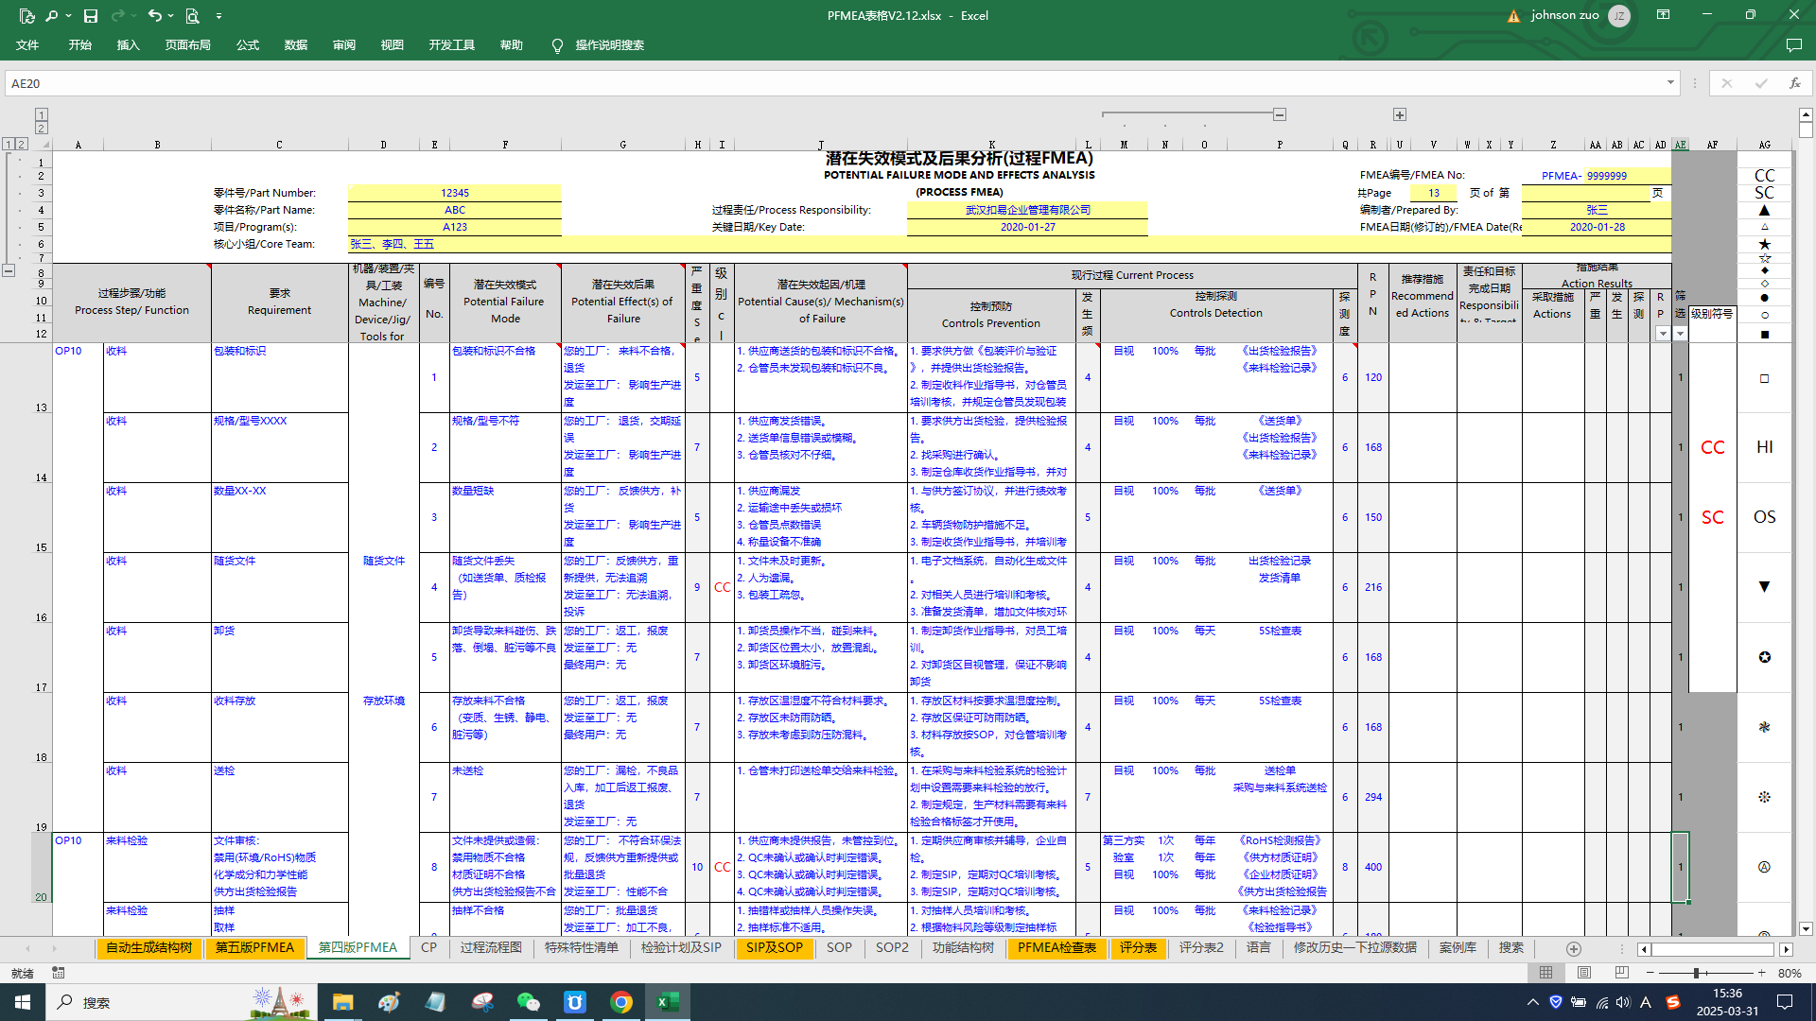Open the 筛选 filter dropdown in column AE
1816x1021 pixels.
pyautogui.click(x=1681, y=334)
